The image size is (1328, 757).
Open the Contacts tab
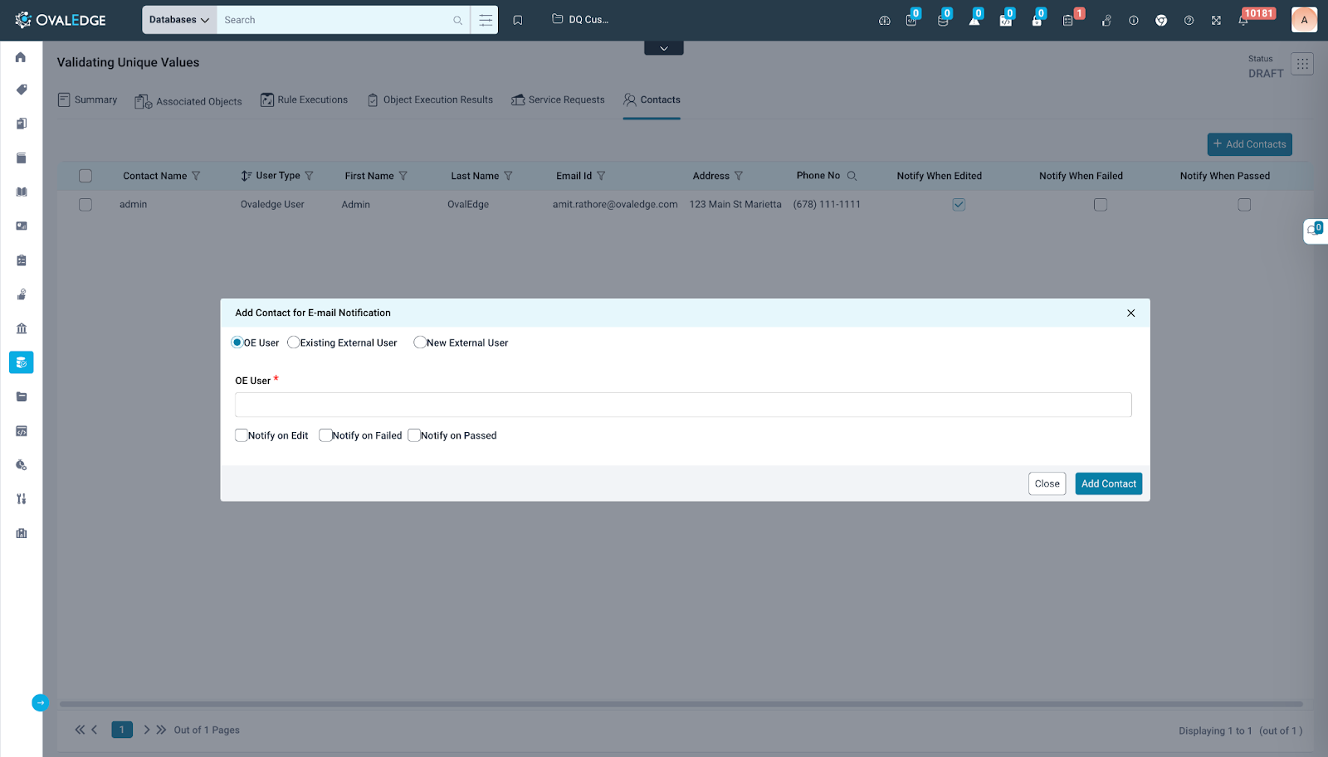(x=652, y=100)
